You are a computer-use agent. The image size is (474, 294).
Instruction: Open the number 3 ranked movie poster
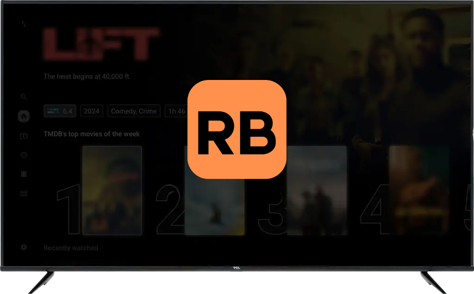coord(317,190)
